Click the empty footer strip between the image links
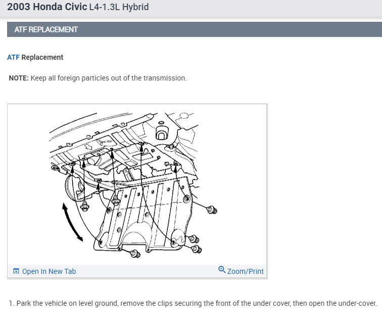Image resolution: width=382 pixels, height=323 pixels. (x=147, y=271)
